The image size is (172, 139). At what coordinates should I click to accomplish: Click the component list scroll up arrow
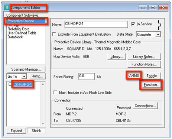[43, 84]
